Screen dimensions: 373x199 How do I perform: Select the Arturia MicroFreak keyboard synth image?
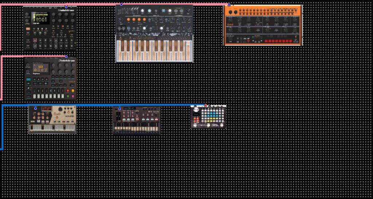[154, 34]
